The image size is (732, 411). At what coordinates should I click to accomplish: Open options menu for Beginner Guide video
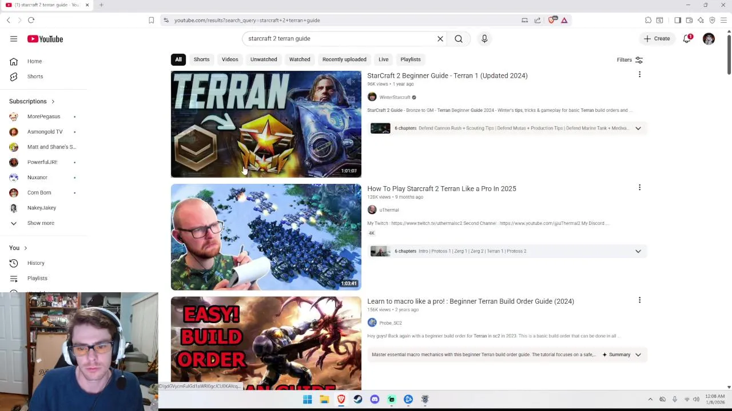[639, 75]
